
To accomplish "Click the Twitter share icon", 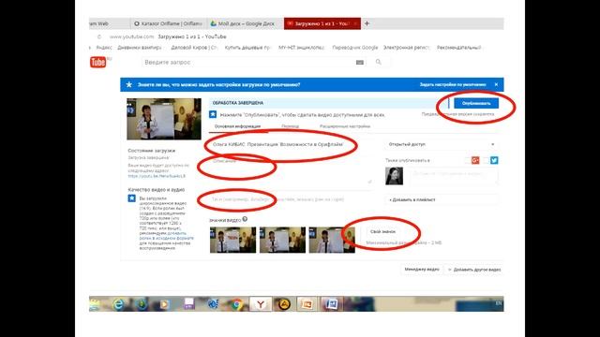I will (x=494, y=160).
